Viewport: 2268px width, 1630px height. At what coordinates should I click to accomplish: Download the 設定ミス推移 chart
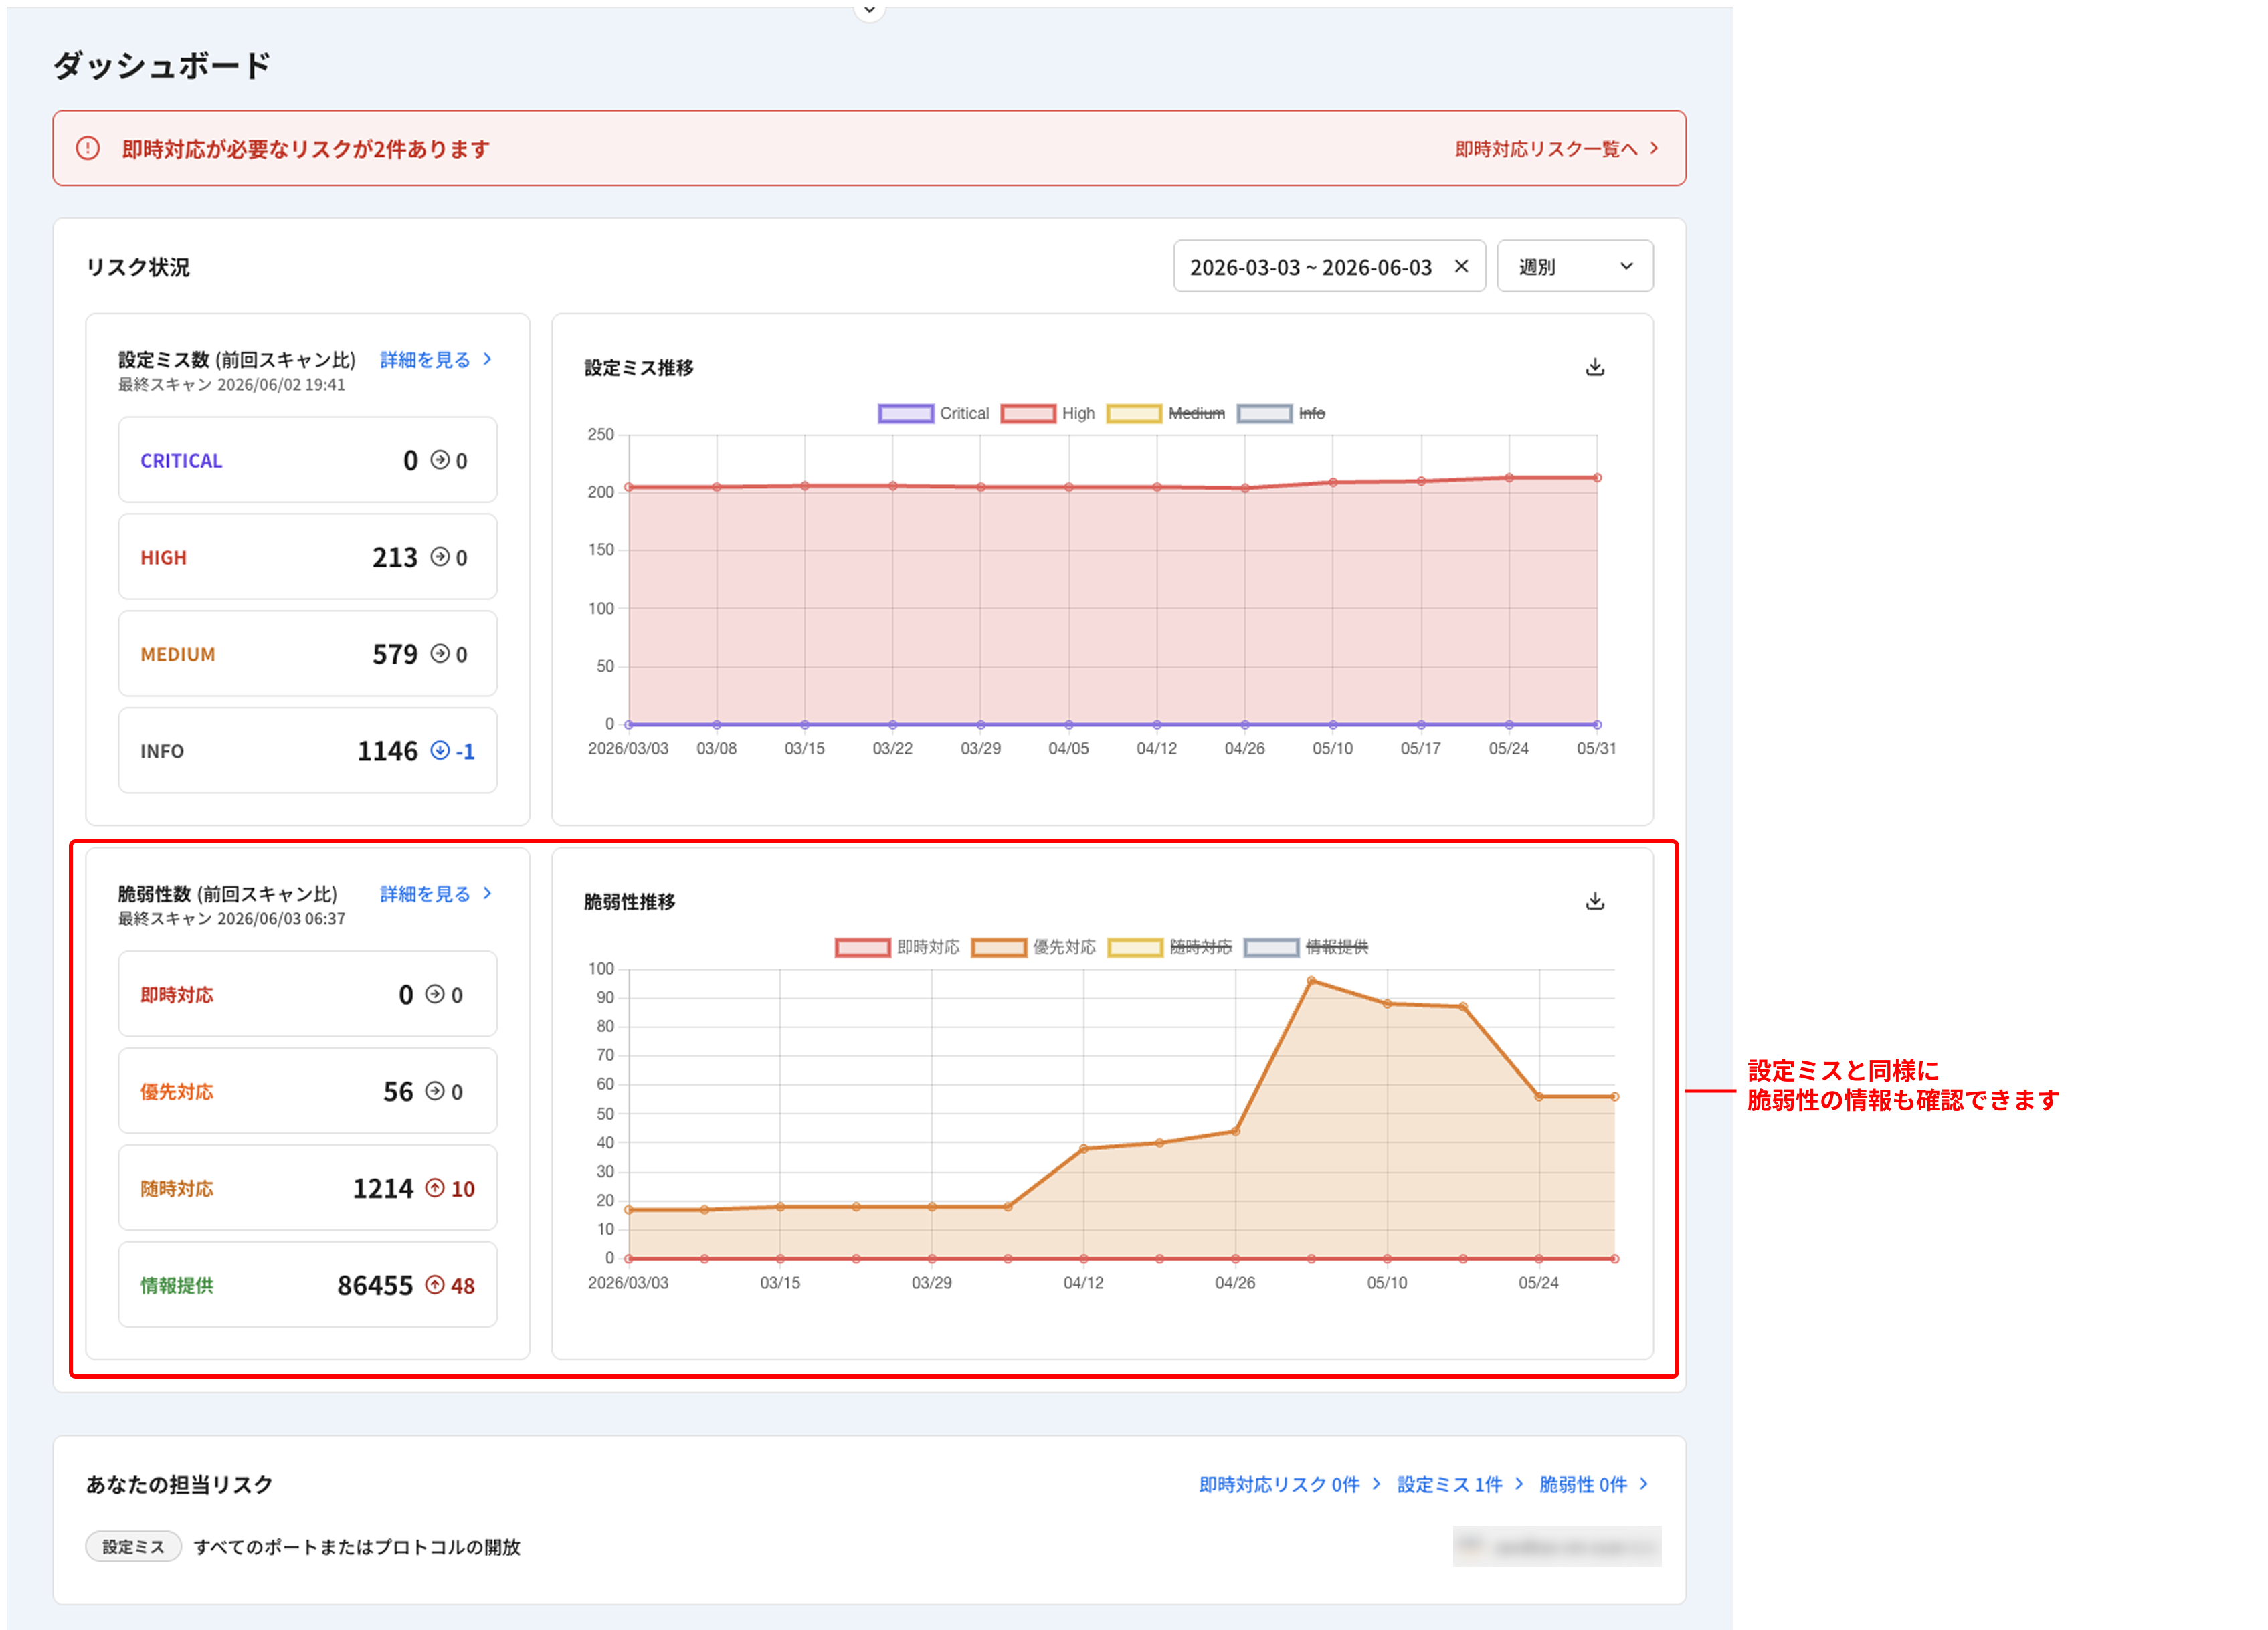(x=1595, y=367)
